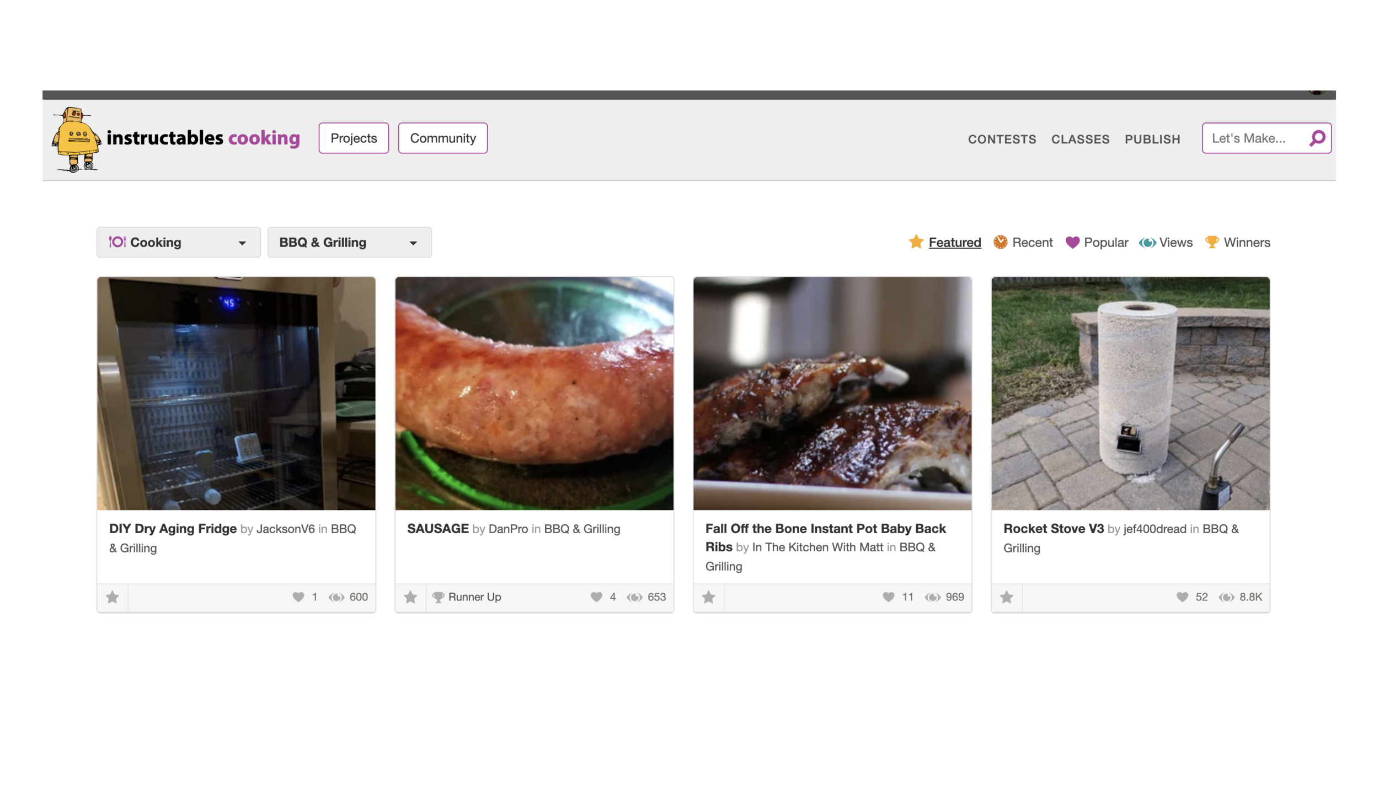1379x800 pixels.
Task: Go to the CLASSES page
Action: [1080, 139]
